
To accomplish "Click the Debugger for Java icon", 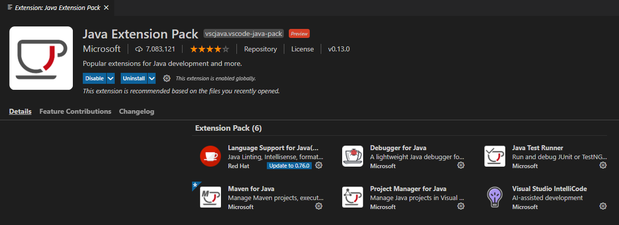I will 352,156.
